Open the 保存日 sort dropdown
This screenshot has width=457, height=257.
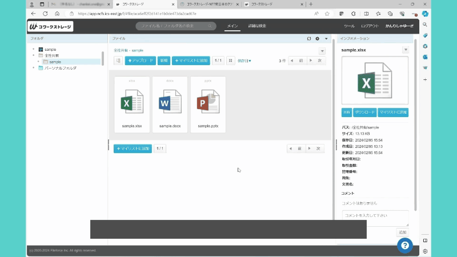tap(244, 61)
